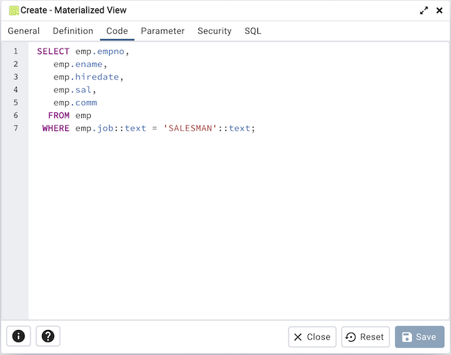Click the 'SALESMAN' string in WHERE clause

pyautogui.click(x=190, y=128)
